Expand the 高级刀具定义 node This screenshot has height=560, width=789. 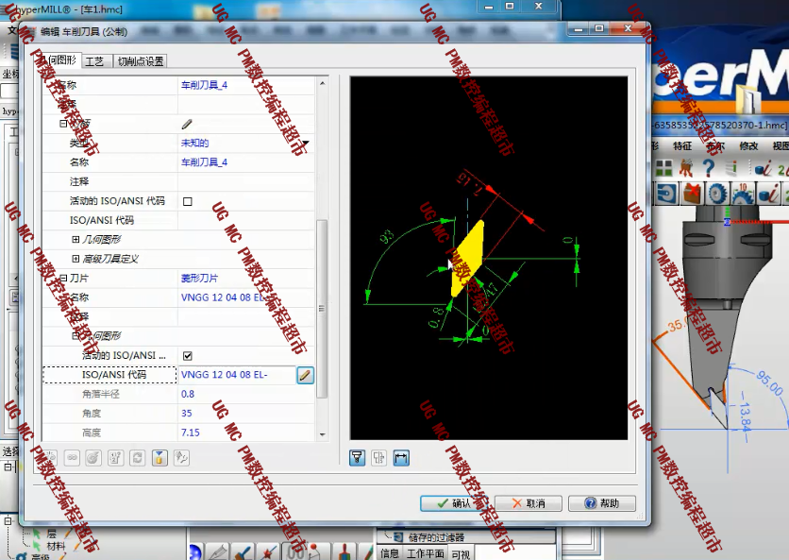pos(76,259)
